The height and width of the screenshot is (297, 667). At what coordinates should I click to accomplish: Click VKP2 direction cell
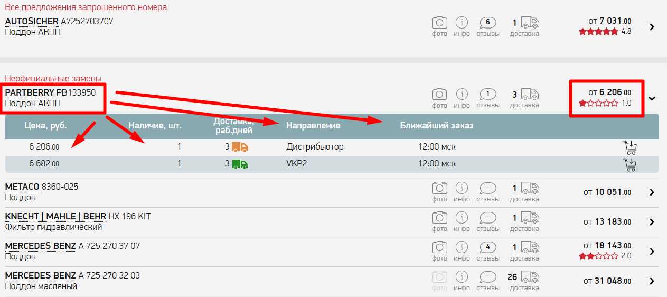pos(296,164)
